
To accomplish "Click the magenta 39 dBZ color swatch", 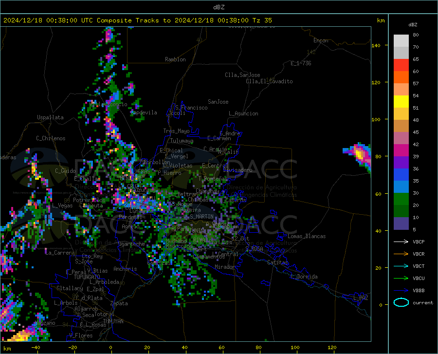I will point(401,150).
